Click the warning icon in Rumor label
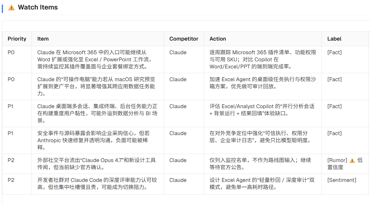 352,161
